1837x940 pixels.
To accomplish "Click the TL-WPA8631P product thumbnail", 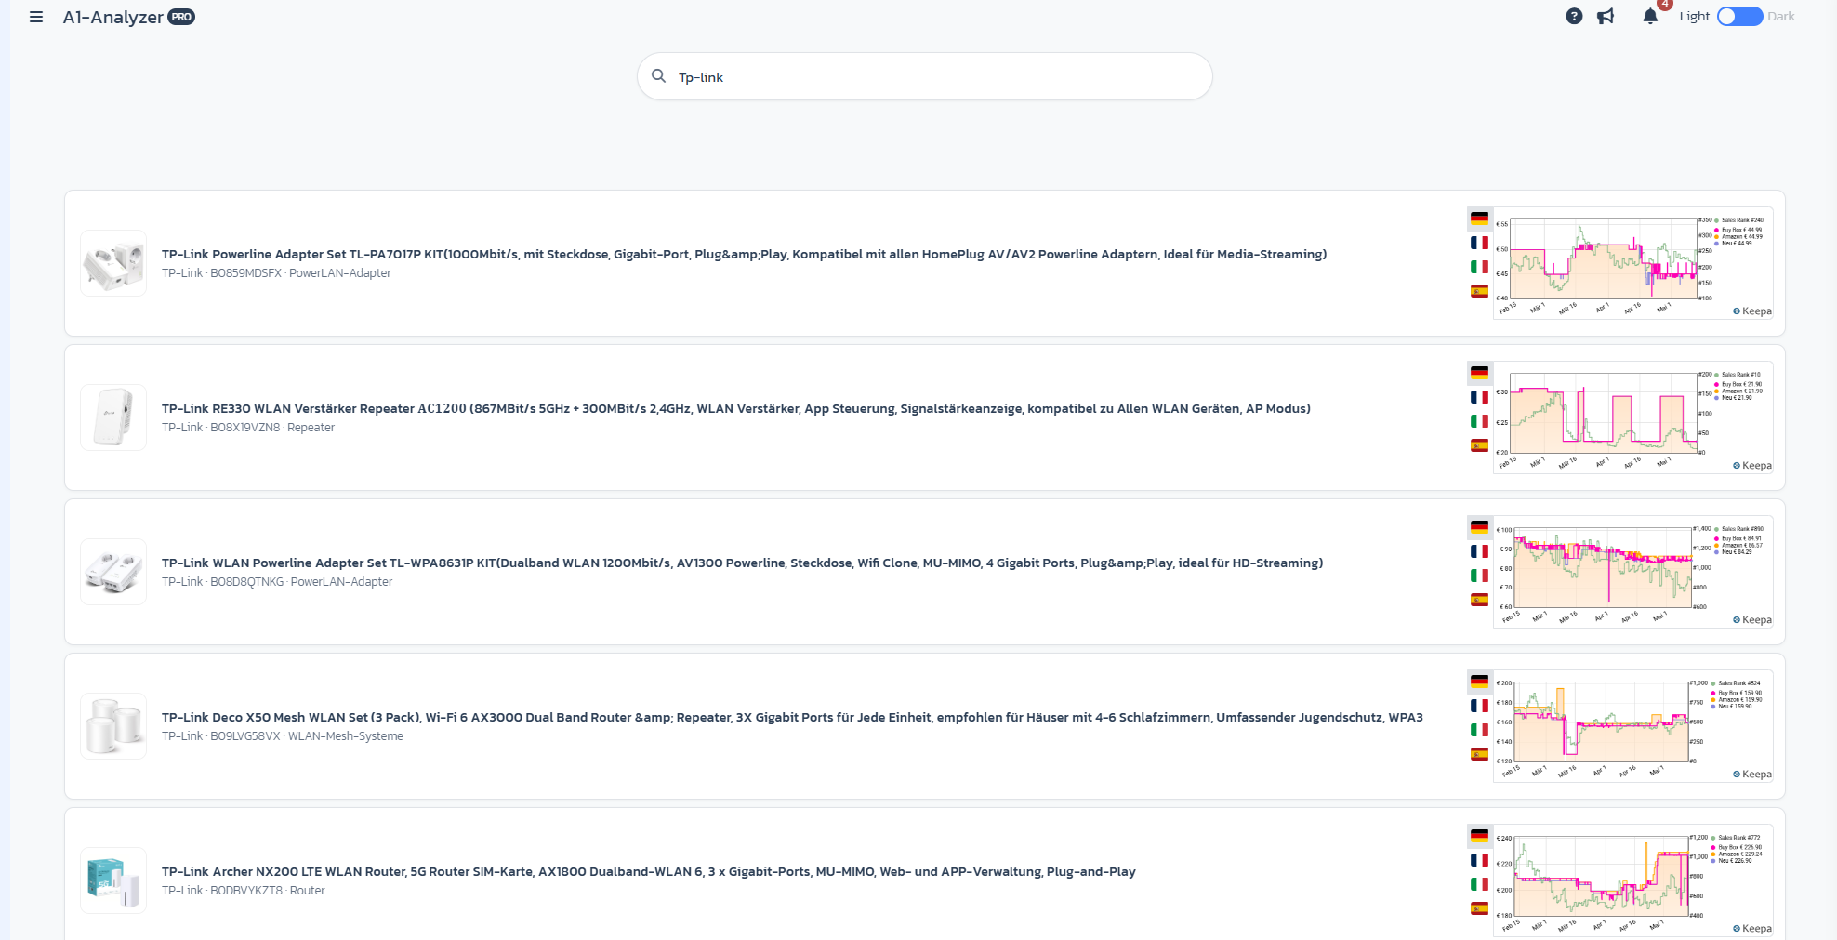I will coord(113,572).
